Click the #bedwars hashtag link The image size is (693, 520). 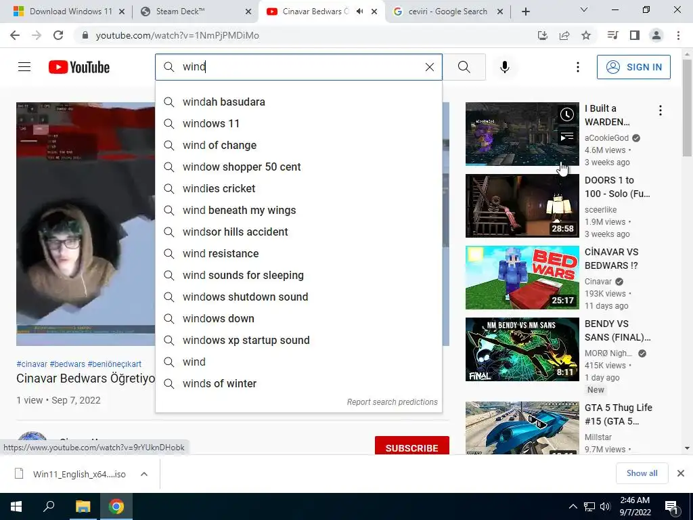tap(67, 364)
